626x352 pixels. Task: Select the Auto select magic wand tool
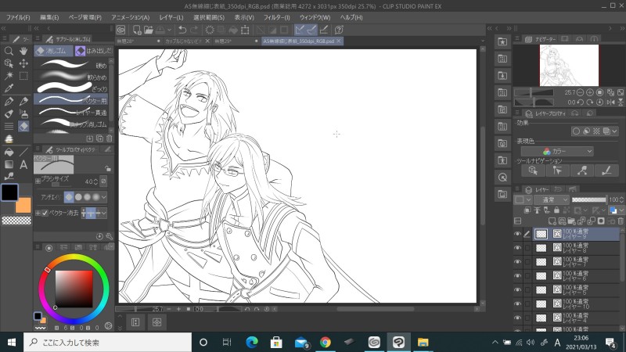[9, 76]
